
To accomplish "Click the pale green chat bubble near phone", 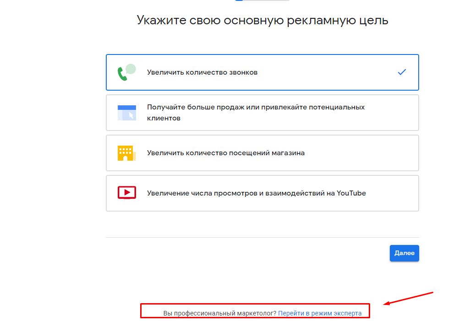I will coord(131,69).
